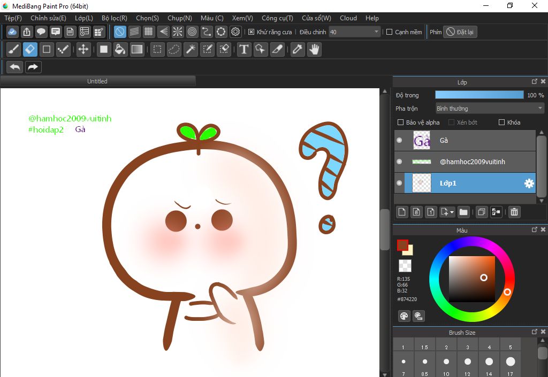Hide the Gà layer

click(x=399, y=140)
